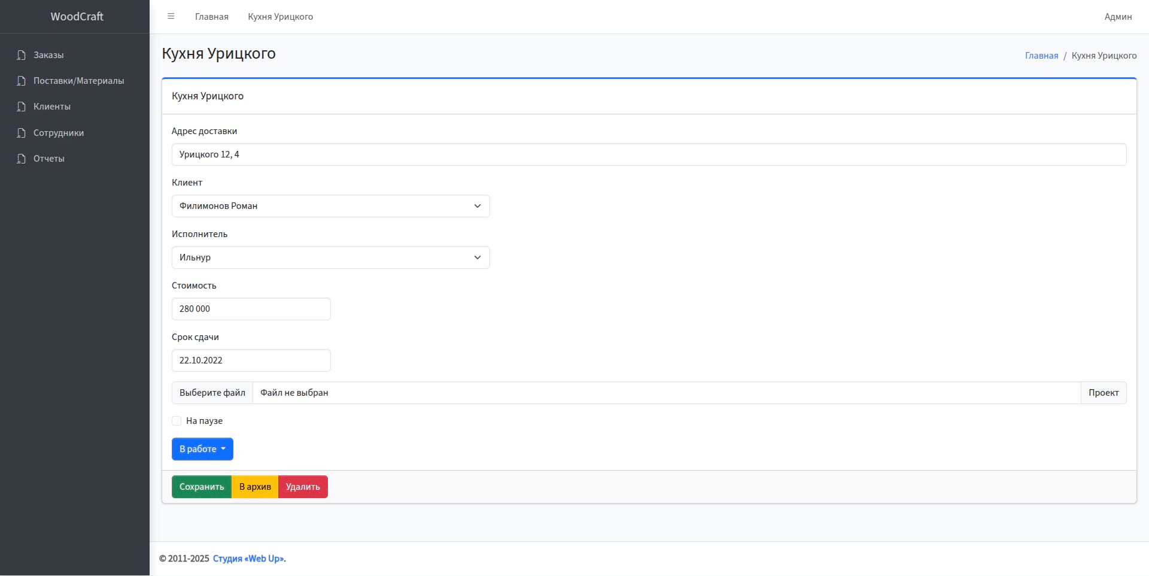This screenshot has width=1149, height=576.
Task: Click the document icon beside Заказы
Action: [22, 55]
